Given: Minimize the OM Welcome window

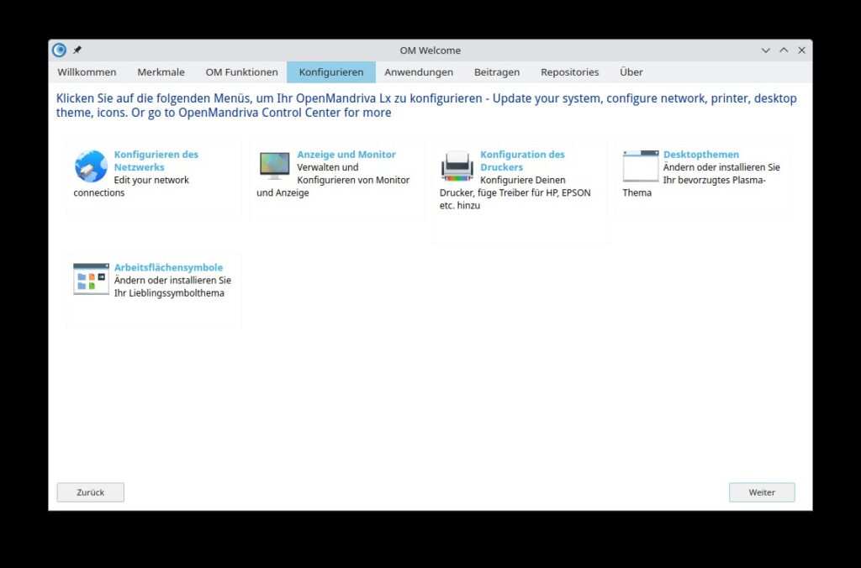Looking at the screenshot, I should [765, 50].
